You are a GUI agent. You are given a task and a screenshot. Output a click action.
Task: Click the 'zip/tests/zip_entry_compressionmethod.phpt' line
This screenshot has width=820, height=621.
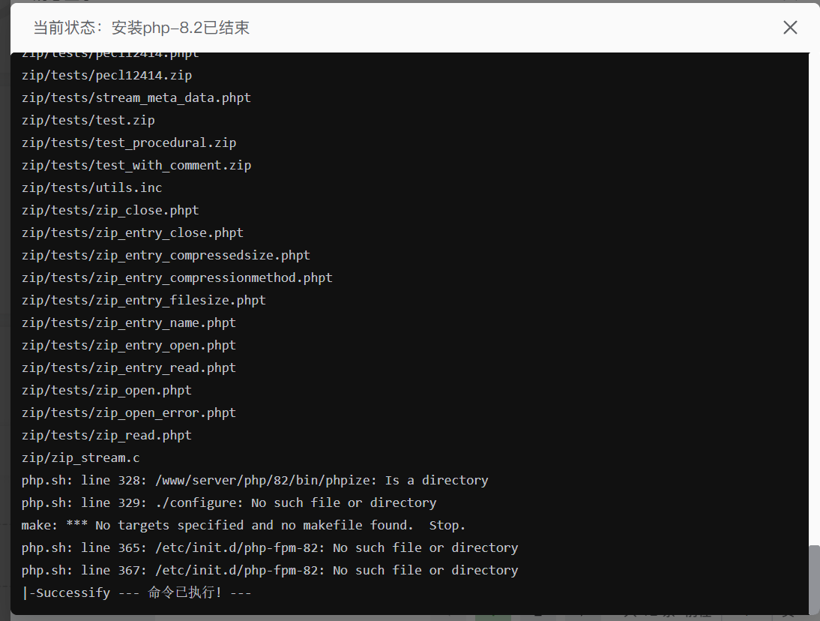coord(177,277)
